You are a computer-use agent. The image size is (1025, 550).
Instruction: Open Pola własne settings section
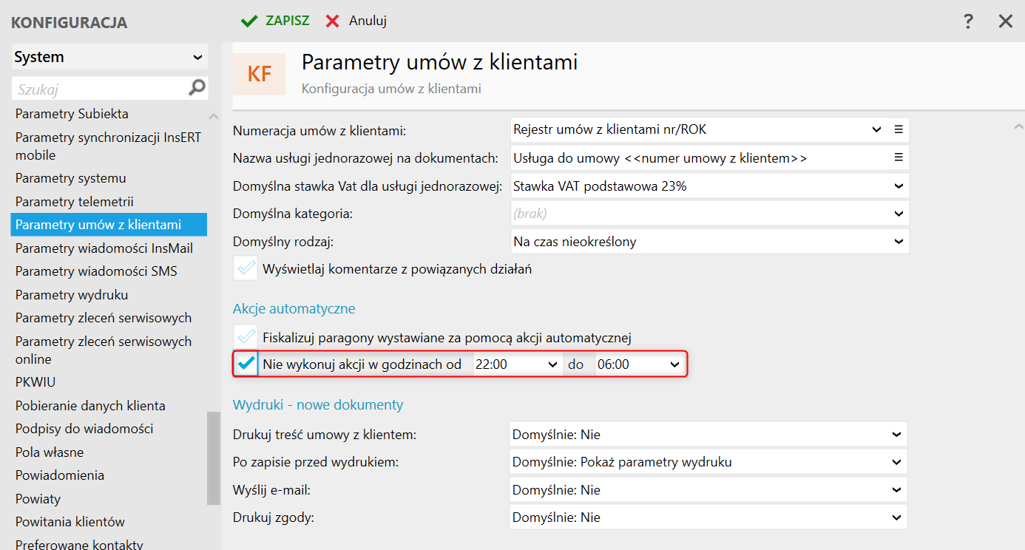coord(50,452)
